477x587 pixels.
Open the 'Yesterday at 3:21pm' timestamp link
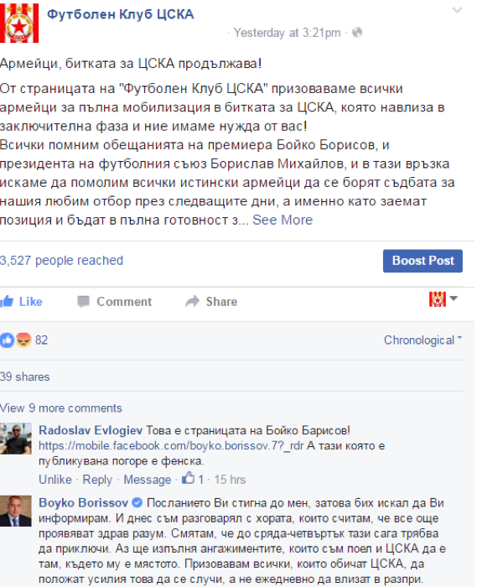coord(287,33)
